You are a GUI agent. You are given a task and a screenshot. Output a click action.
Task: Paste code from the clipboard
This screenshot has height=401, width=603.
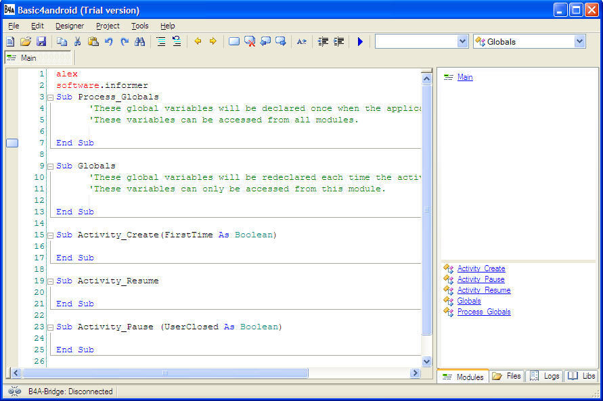click(x=93, y=41)
